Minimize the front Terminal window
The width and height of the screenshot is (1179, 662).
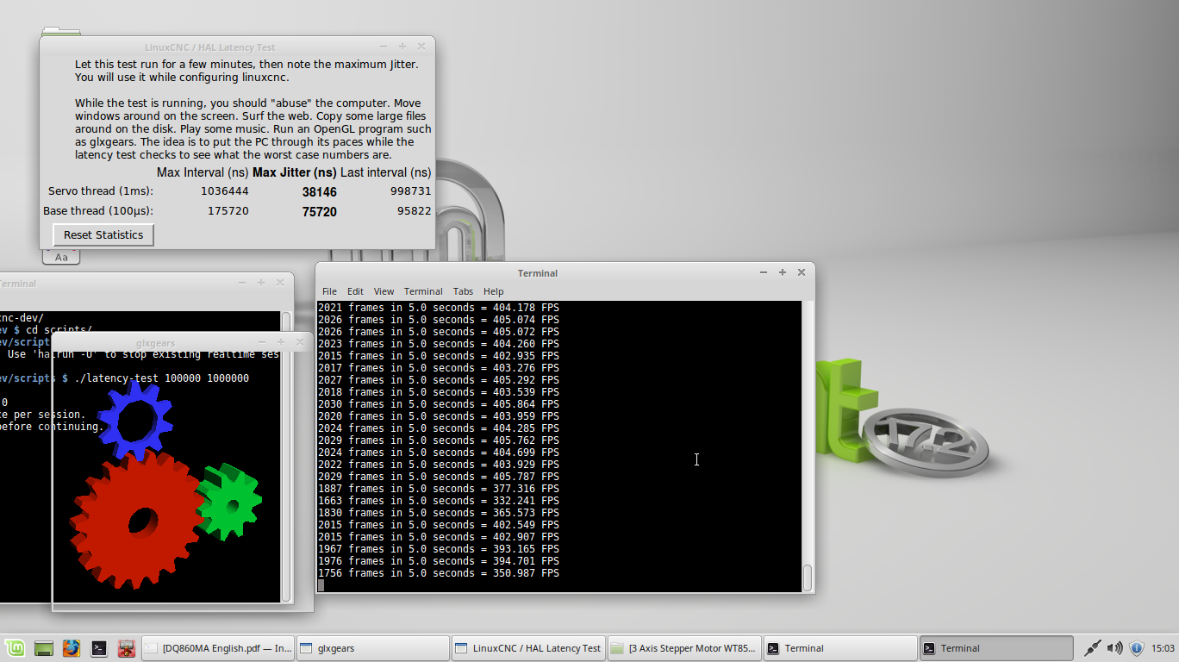(764, 272)
